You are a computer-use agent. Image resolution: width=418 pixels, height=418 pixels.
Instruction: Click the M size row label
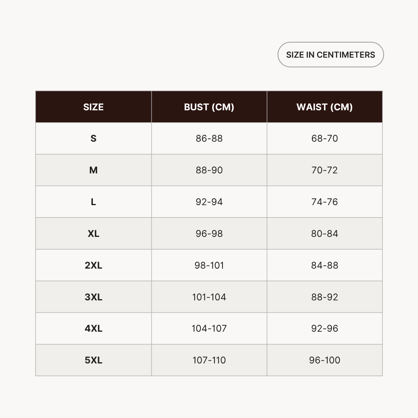pos(93,170)
